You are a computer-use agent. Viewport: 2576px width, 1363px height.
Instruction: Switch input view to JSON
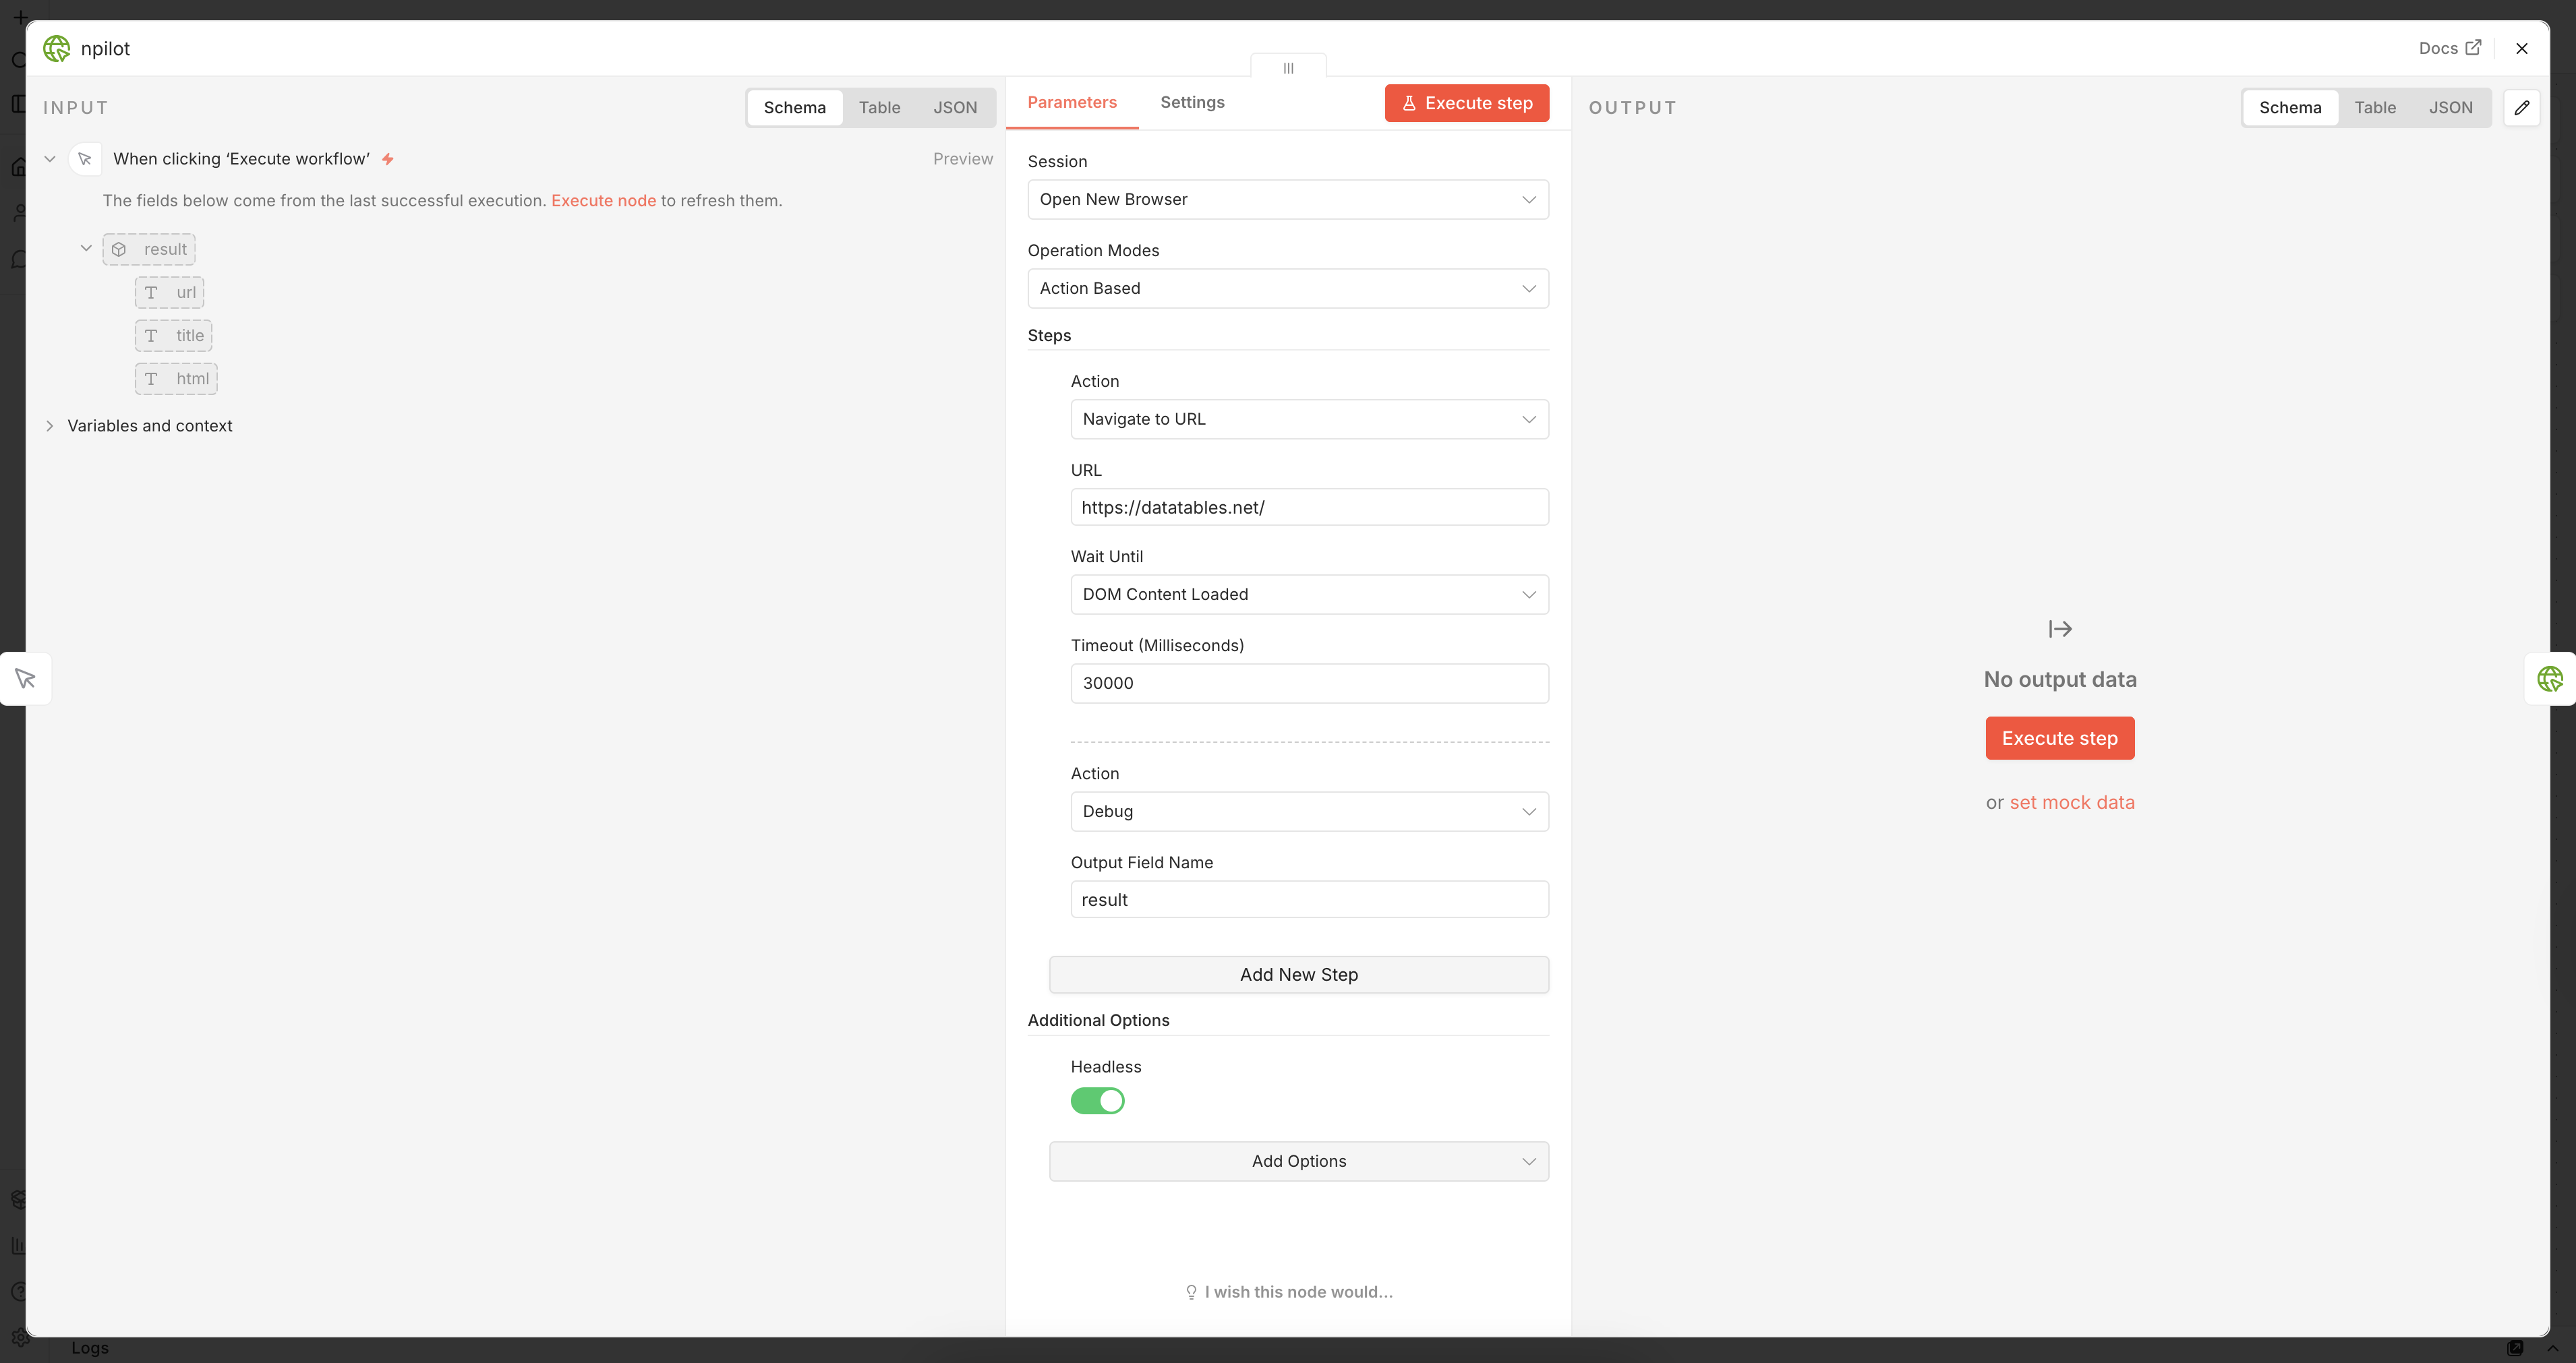click(x=955, y=107)
